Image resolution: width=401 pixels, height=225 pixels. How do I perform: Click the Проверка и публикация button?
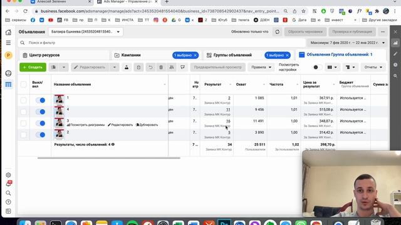[x=352, y=32]
